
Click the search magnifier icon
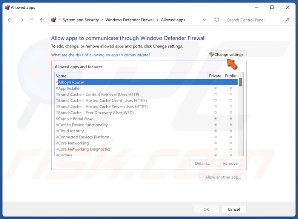click(x=287, y=20)
